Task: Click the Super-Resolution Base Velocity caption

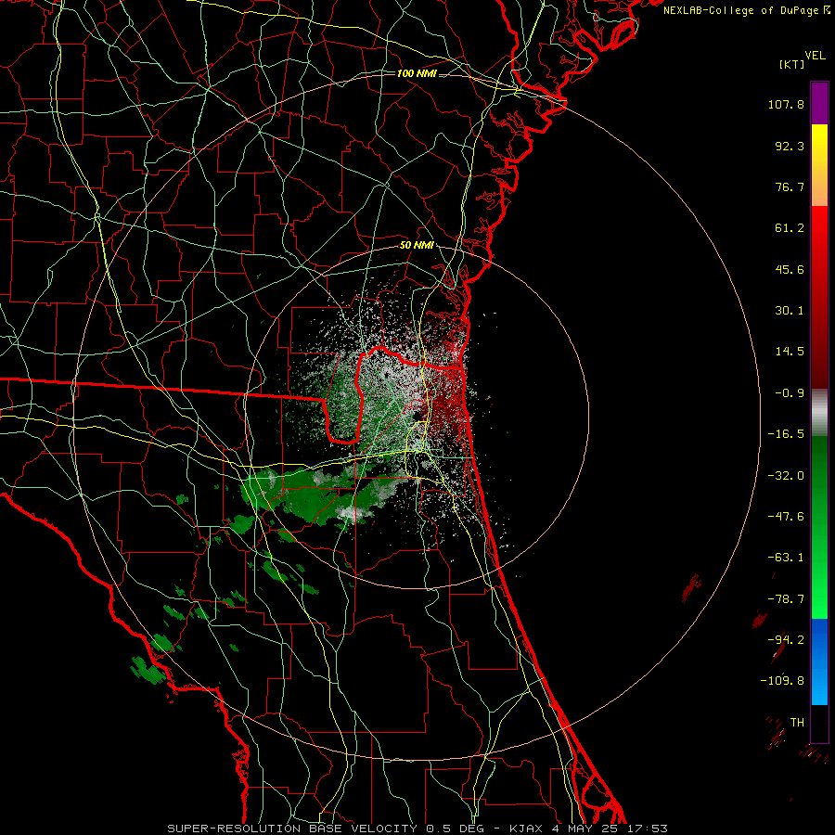Action: point(417,829)
